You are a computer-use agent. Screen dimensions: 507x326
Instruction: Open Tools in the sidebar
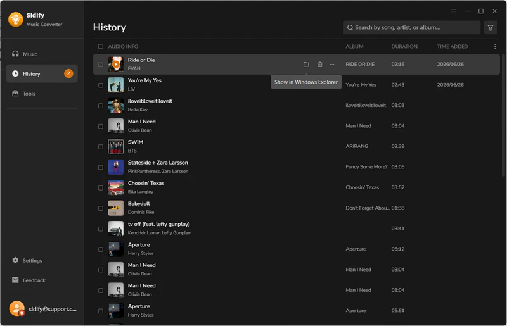(x=42, y=94)
